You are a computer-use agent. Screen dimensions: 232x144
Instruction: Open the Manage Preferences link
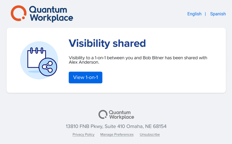pos(117,135)
